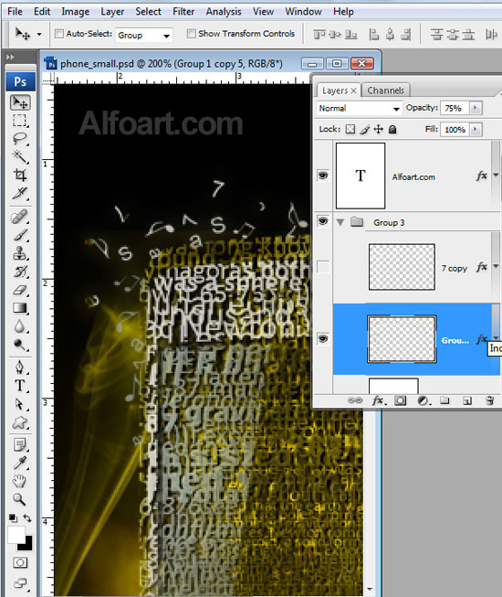
Task: Select the Dodge tool
Action: (x=19, y=345)
